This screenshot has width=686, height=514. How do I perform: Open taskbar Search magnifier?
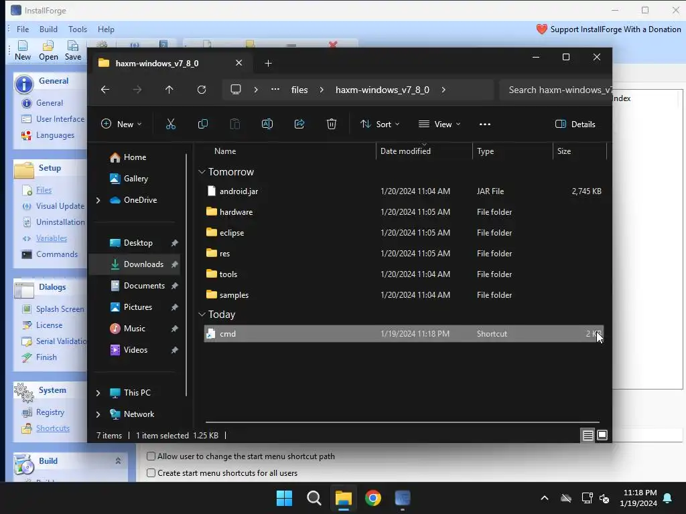[314, 498]
